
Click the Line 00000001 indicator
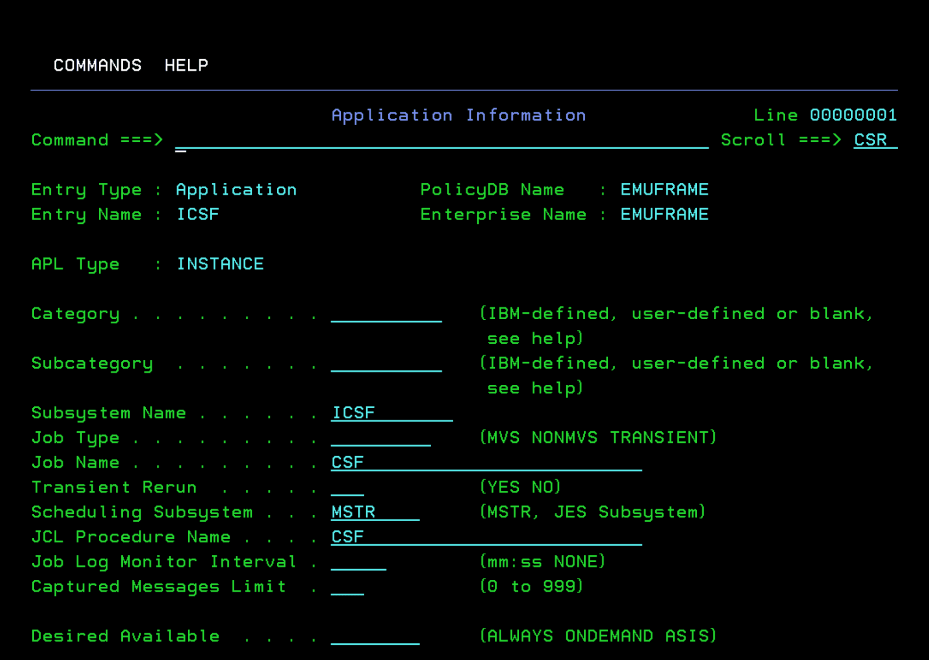825,115
